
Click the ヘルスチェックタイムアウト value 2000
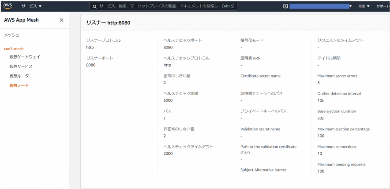coord(168,154)
